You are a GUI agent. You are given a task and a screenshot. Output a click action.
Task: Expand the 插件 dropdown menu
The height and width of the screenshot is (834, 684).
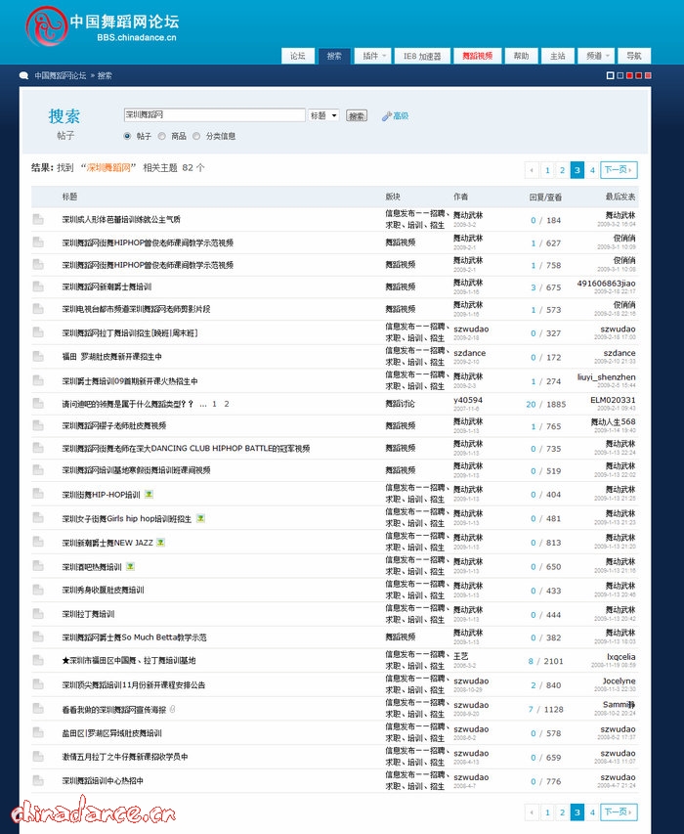[x=372, y=57]
